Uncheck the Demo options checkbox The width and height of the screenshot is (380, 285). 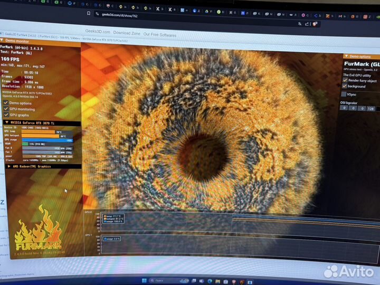[6, 103]
